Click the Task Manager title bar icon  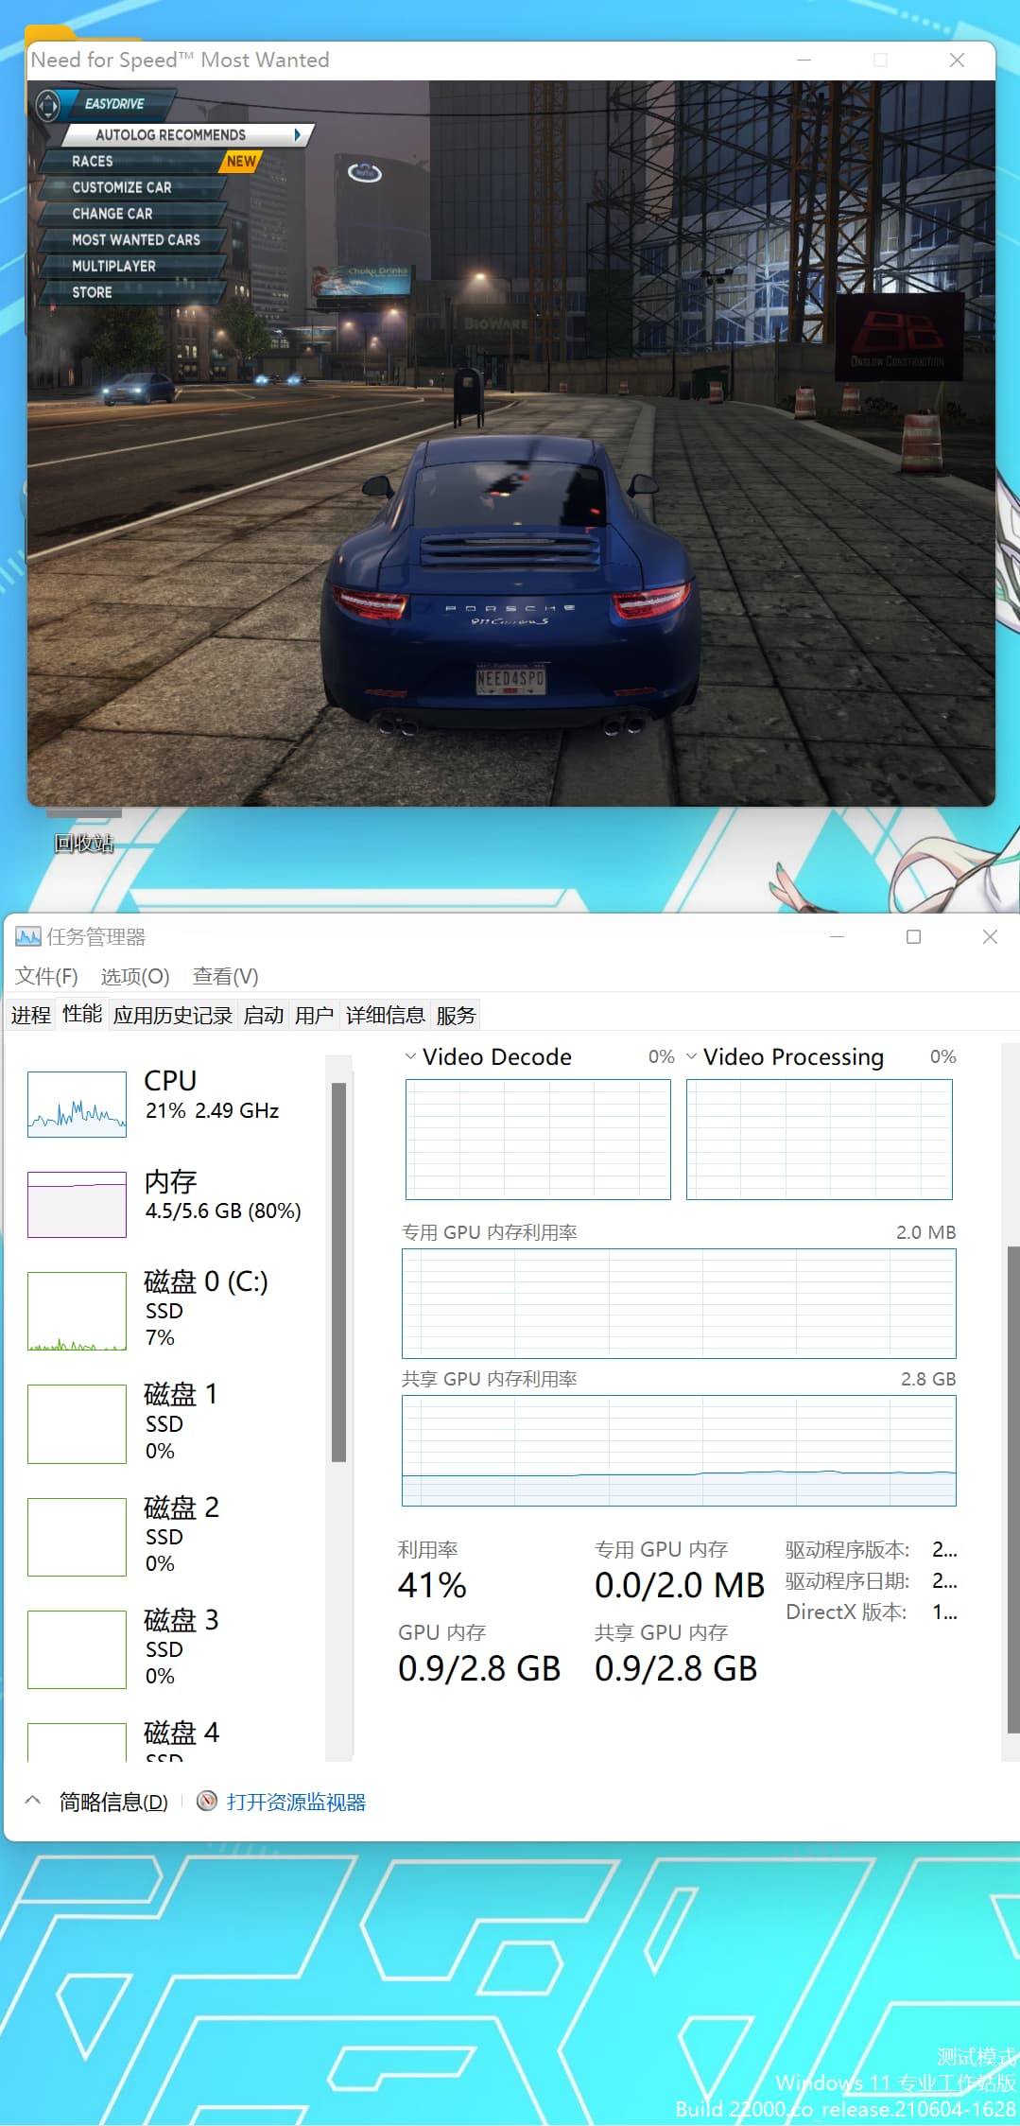coord(27,936)
